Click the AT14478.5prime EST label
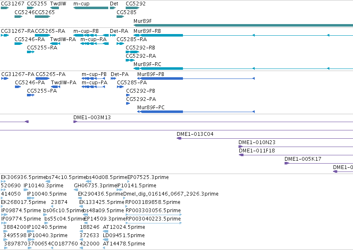 click(124, 244)
